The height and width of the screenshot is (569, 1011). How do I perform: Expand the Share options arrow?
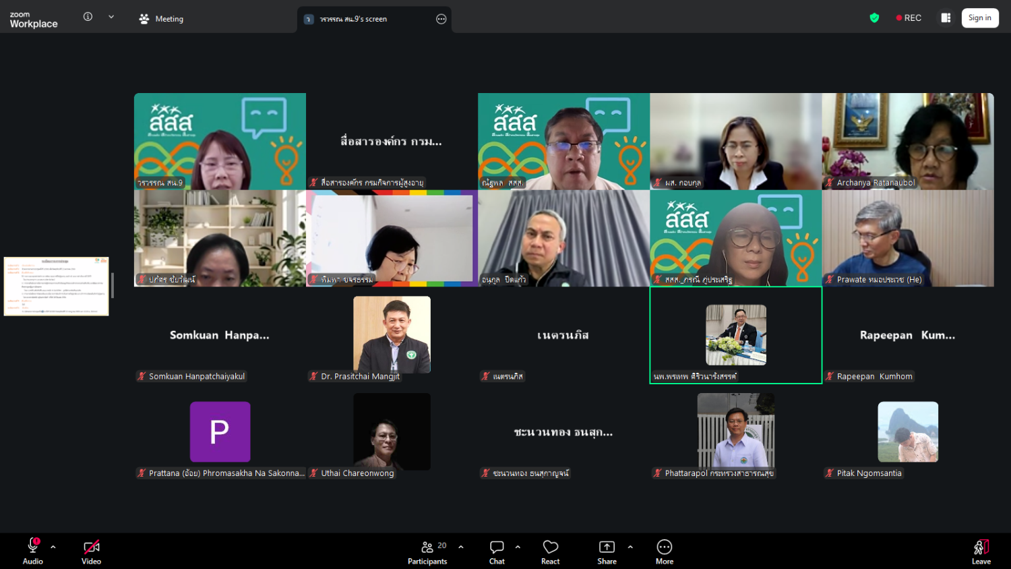(630, 547)
